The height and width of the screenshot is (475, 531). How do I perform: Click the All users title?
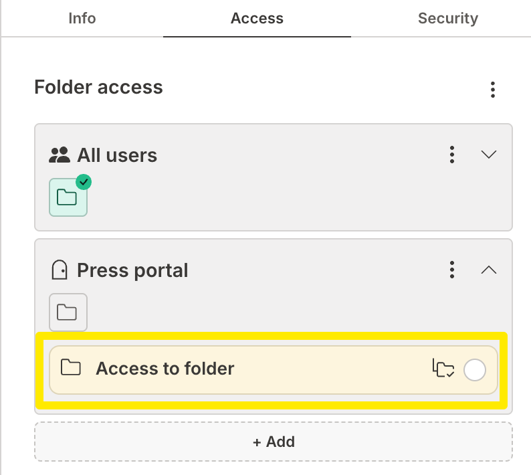pyautogui.click(x=117, y=155)
